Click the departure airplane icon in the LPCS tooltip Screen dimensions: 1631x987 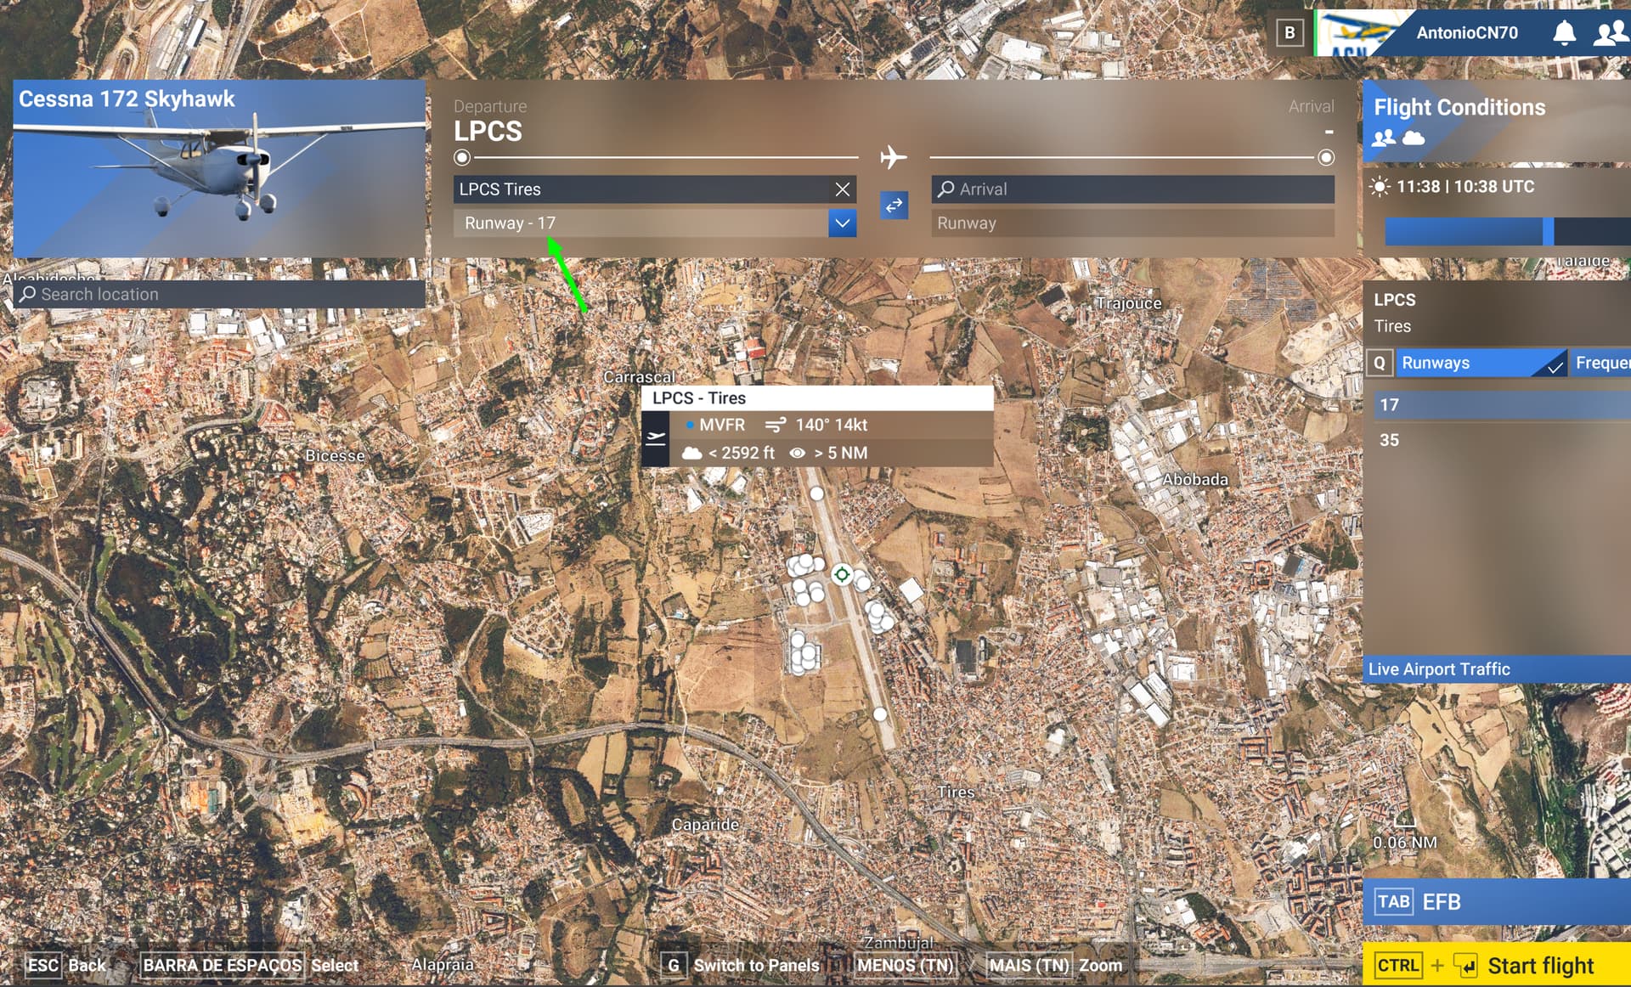point(656,438)
